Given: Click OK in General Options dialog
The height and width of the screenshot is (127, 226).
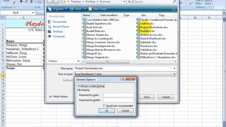Looking at the screenshot, I should (107, 111).
